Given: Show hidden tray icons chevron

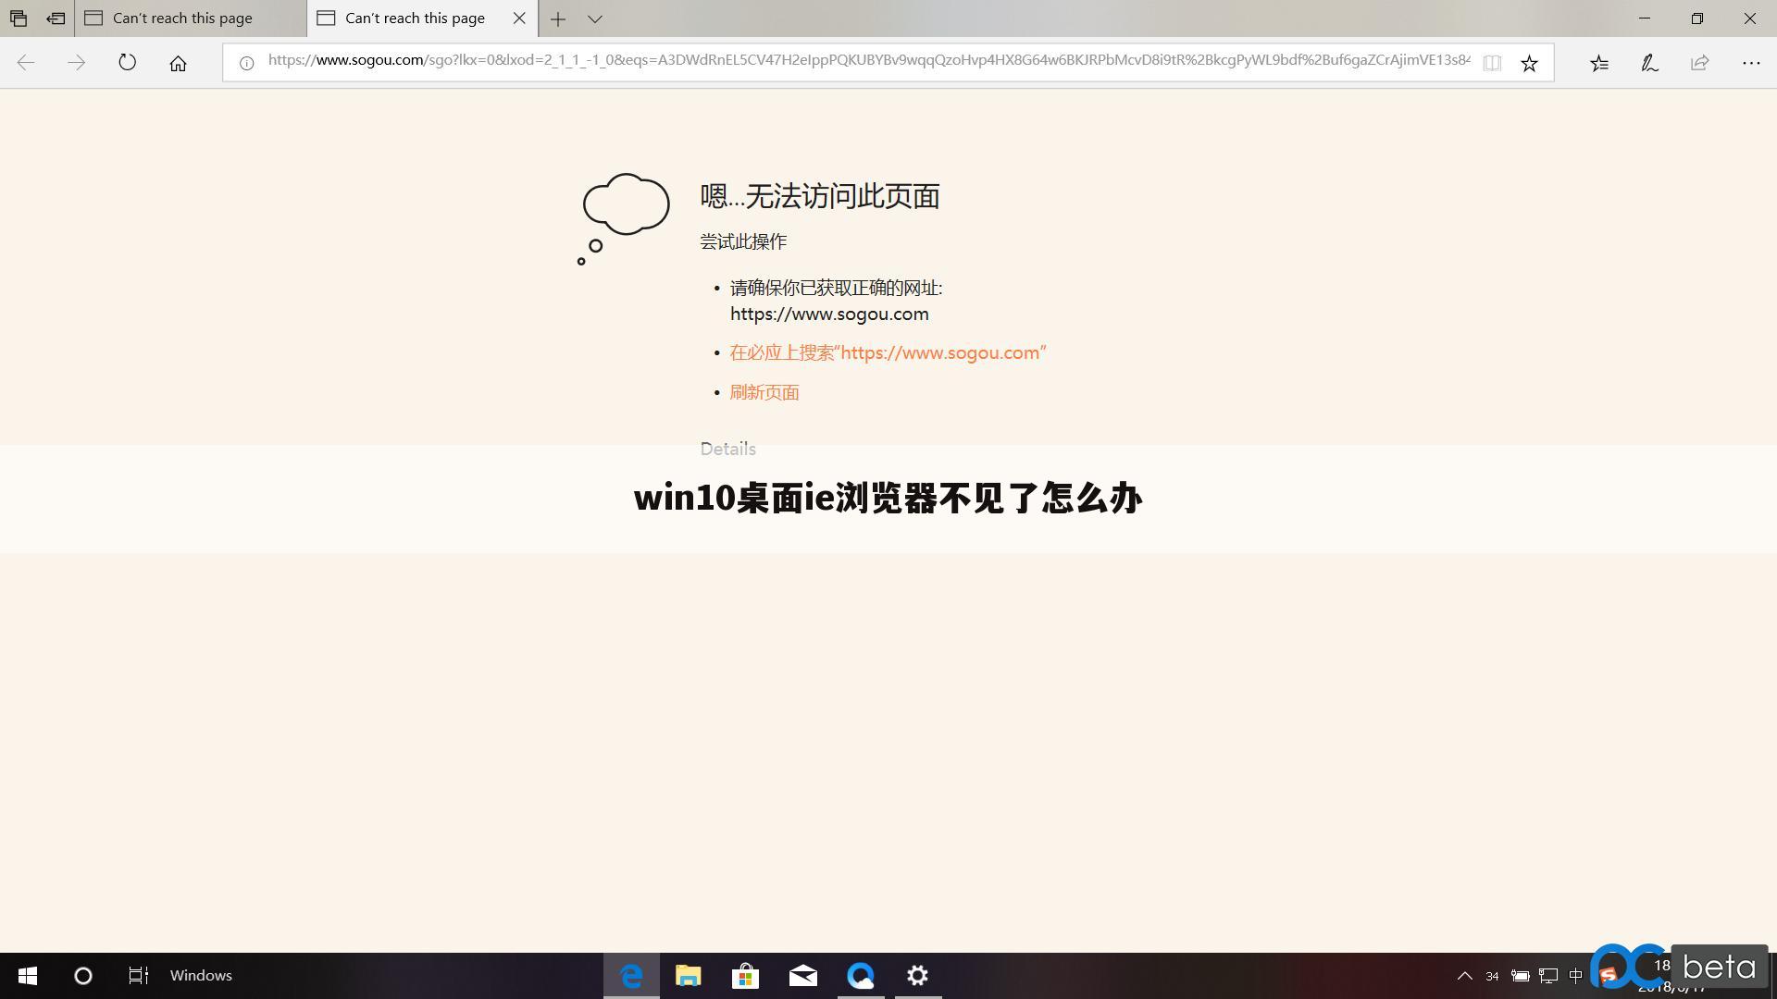Looking at the screenshot, I should [1464, 976].
